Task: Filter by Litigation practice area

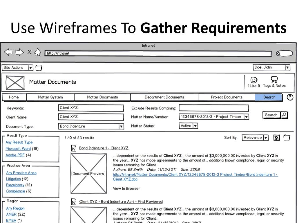Action: pyautogui.click(x=13, y=179)
